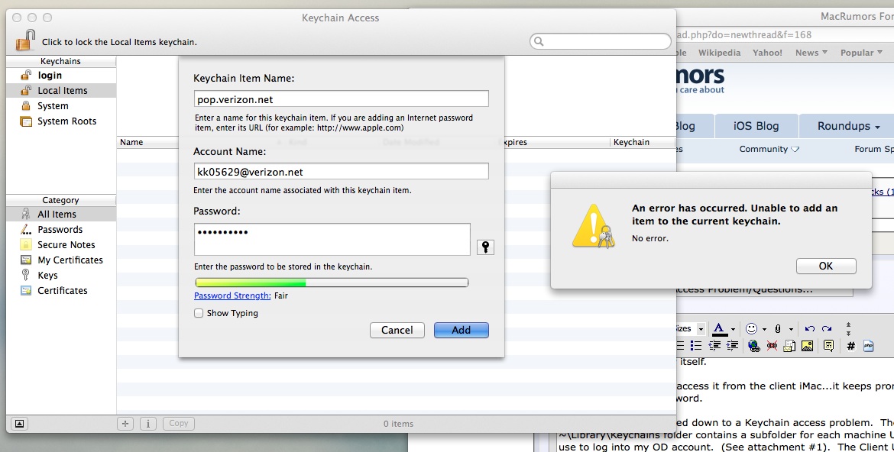Viewport: 894px width, 452px height.
Task: Enable the Show Typing checkbox
Action: click(x=199, y=313)
